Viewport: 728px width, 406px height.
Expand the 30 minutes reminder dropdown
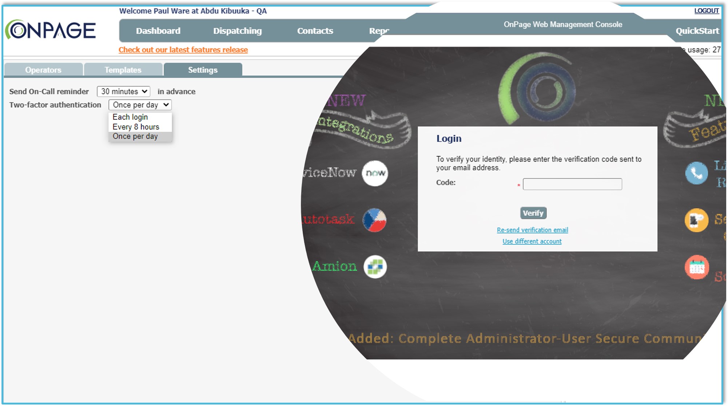pos(124,92)
